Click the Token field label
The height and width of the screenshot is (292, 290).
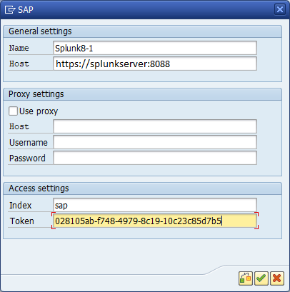(22, 221)
